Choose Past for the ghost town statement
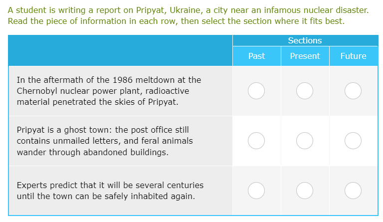Screen dimensions: 383x222 (x=256, y=141)
